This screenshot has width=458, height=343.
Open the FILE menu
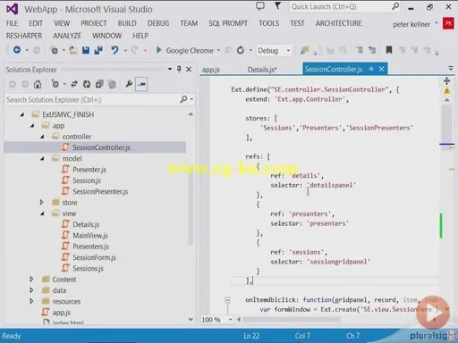(12, 23)
